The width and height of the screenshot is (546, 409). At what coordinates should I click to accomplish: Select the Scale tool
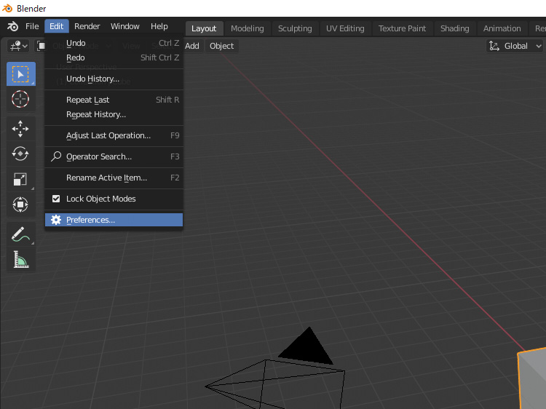pyautogui.click(x=20, y=179)
